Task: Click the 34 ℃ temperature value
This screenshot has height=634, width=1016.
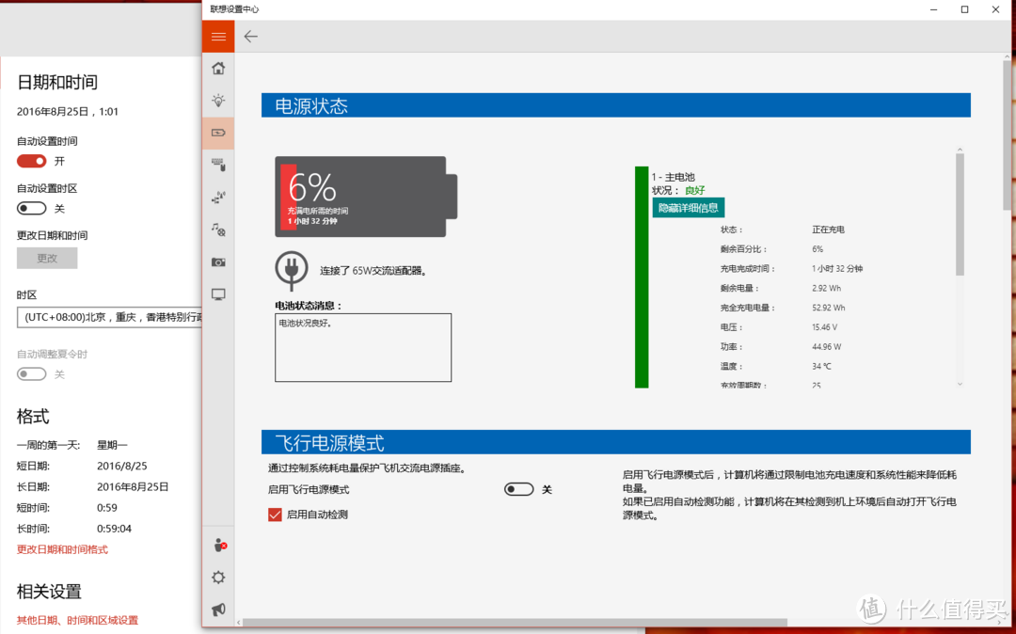Action: tap(821, 366)
